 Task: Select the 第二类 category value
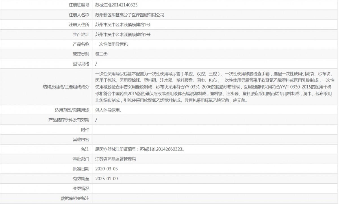click(101, 54)
